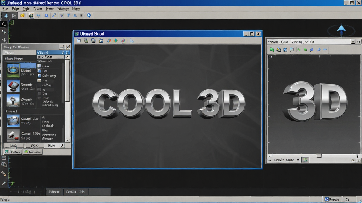The width and height of the screenshot is (362, 203).
Task: Click the second bottom icon button in effects panel
Action: (33, 152)
